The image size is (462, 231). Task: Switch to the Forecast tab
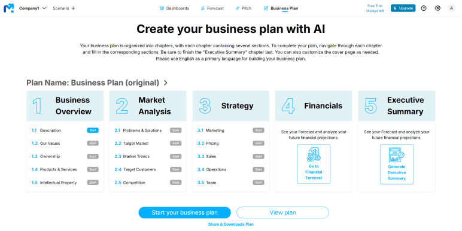(212, 8)
